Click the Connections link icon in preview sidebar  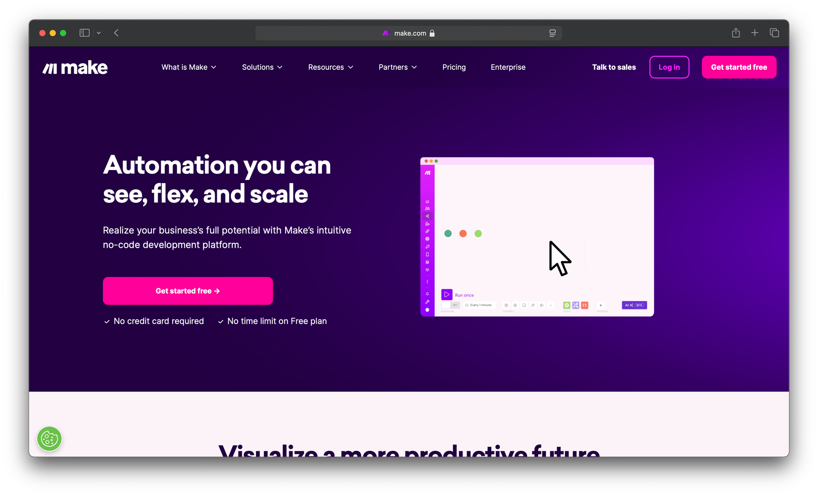[x=427, y=231]
